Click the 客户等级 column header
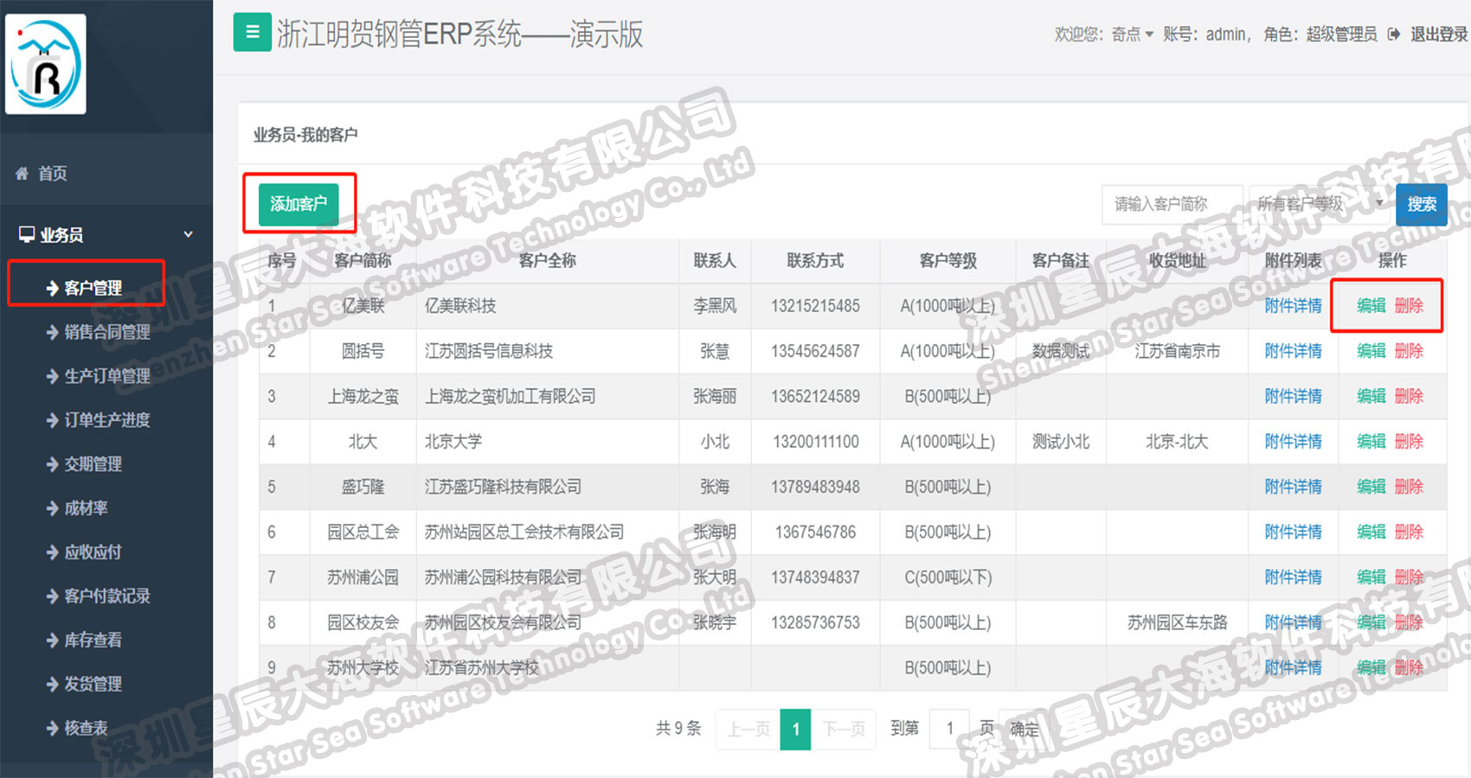This screenshot has height=778, width=1471. pyautogui.click(x=947, y=260)
